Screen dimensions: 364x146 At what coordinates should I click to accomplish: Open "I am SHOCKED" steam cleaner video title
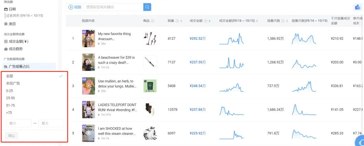click(x=117, y=131)
